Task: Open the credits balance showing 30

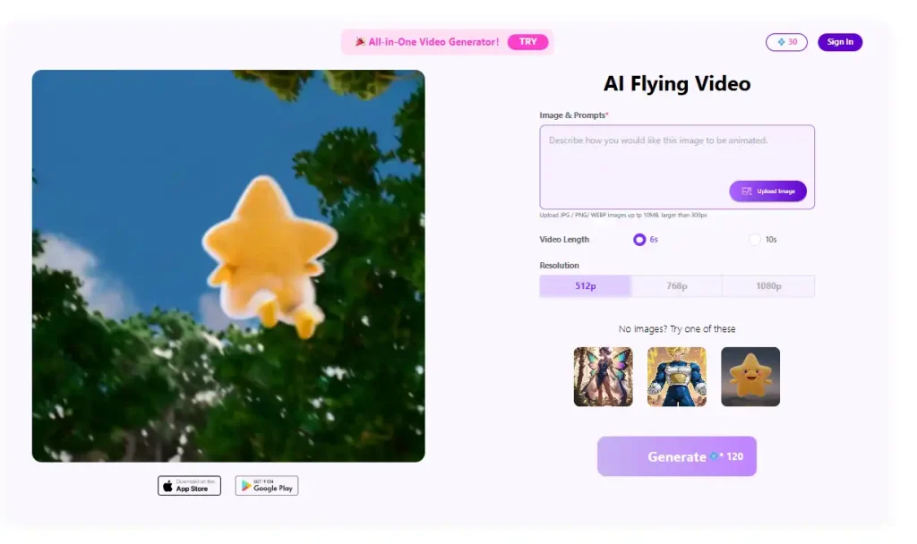Action: coord(786,42)
